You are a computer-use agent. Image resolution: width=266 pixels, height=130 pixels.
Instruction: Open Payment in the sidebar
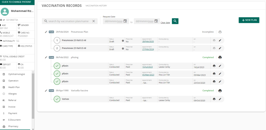[x=13, y=113]
